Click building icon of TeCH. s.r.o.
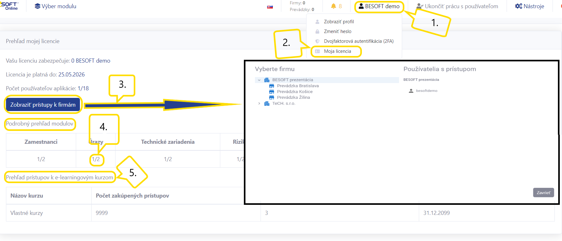The image size is (562, 241). click(x=267, y=104)
